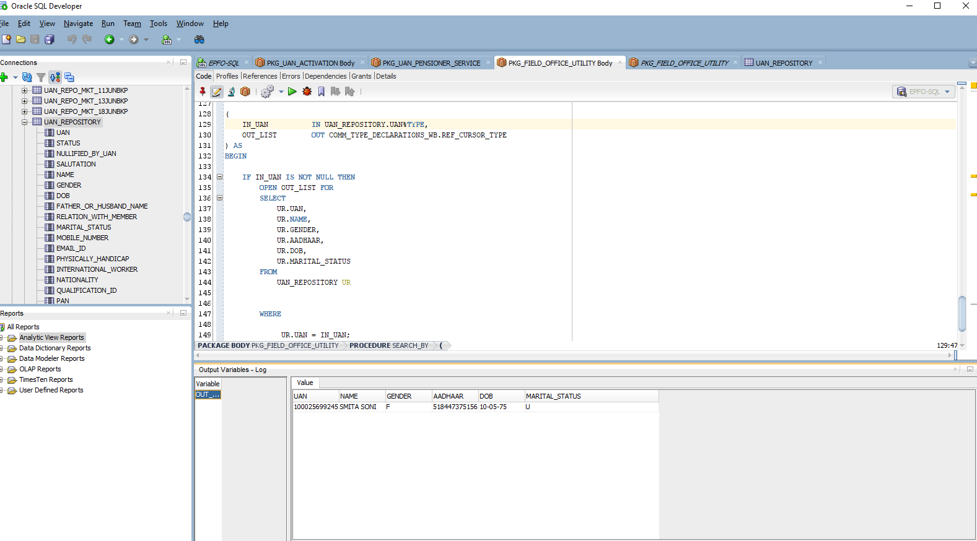977x541 pixels.
Task: Open SQL Worksheet connection dropdown arrow
Action: [x=179, y=40]
